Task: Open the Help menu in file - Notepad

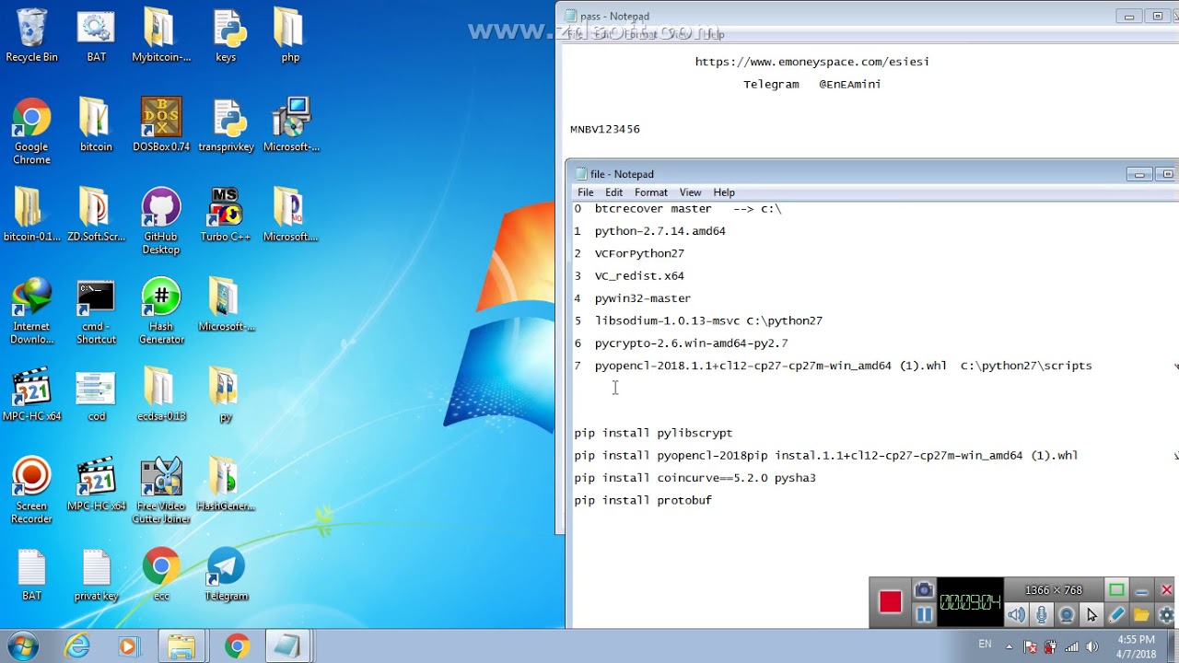Action: click(724, 192)
